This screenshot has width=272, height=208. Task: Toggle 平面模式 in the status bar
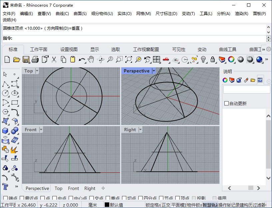pyautogui.click(x=179, y=205)
